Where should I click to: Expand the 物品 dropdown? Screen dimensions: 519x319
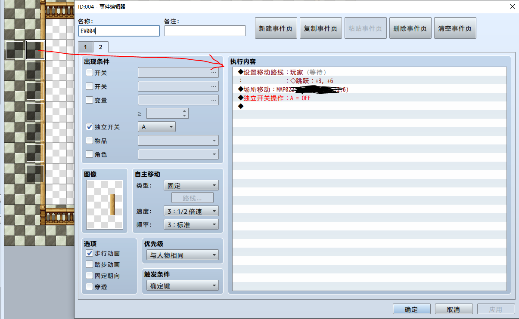[x=178, y=141]
